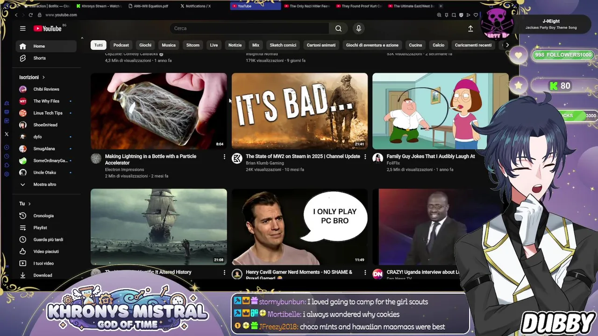Viewport: 598px width, 336px height.
Task: Select the Sitcom filter chip
Action: tap(193, 45)
